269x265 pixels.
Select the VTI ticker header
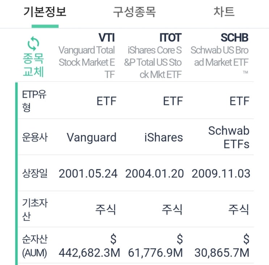tap(107, 38)
